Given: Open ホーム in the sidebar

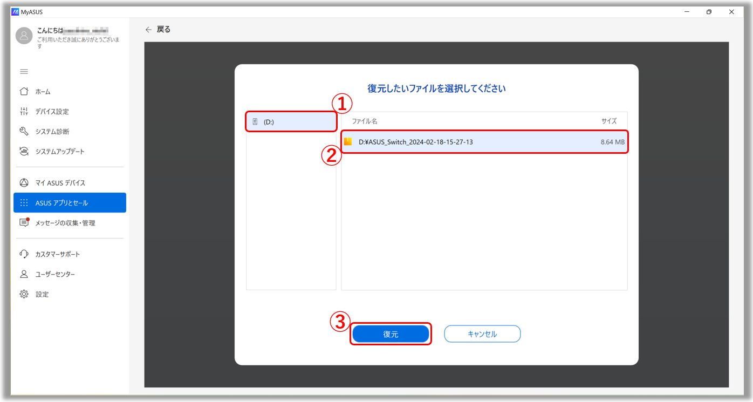Looking at the screenshot, I should click(x=70, y=92).
